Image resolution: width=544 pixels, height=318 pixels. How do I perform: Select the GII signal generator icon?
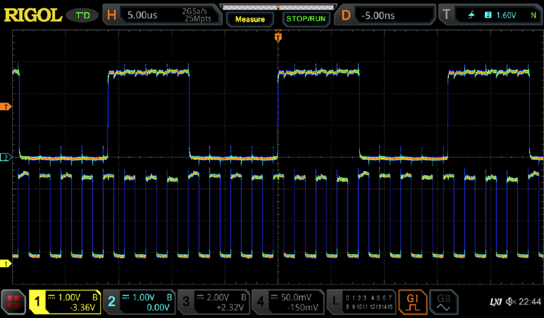click(x=444, y=302)
